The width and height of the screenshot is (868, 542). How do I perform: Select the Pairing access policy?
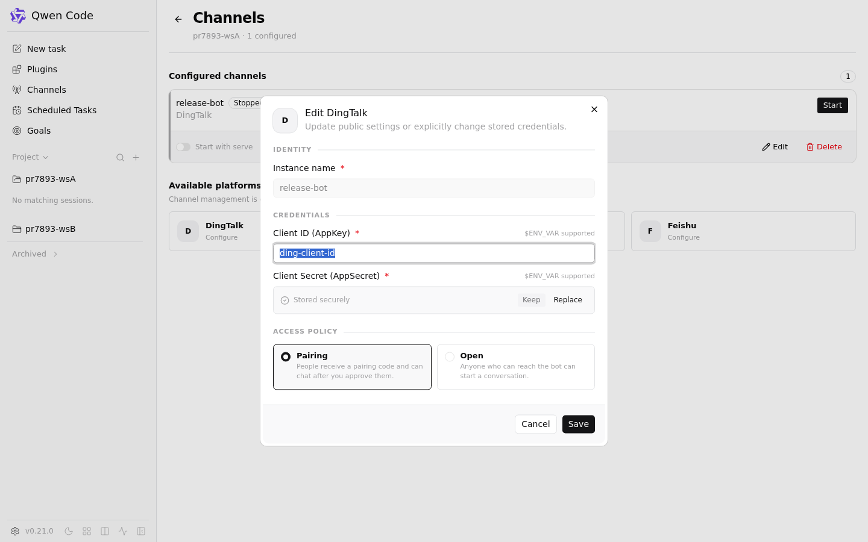click(x=352, y=367)
